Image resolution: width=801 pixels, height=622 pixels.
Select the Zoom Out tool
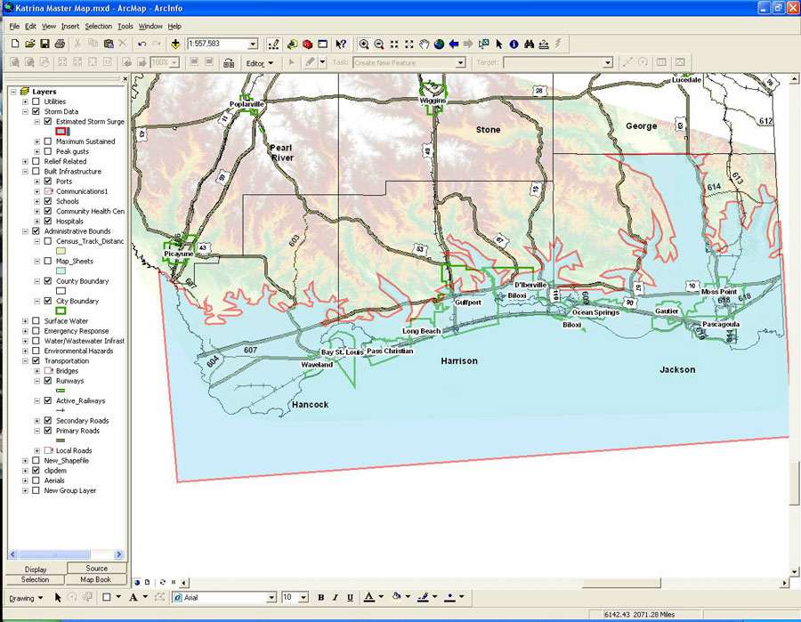click(x=378, y=44)
